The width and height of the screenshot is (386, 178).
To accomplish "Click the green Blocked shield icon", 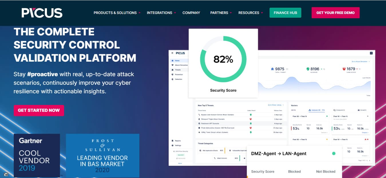I will point(308,69).
